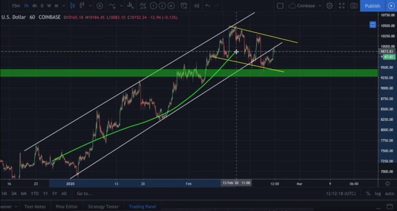The width and height of the screenshot is (397, 211).
Task: Expand the indicators favorites dropdown arrow
Action: [121, 6]
